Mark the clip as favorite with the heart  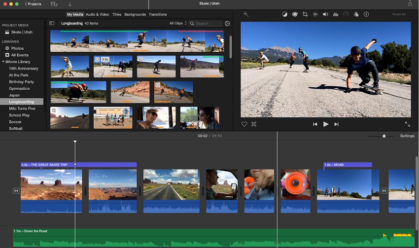244,124
